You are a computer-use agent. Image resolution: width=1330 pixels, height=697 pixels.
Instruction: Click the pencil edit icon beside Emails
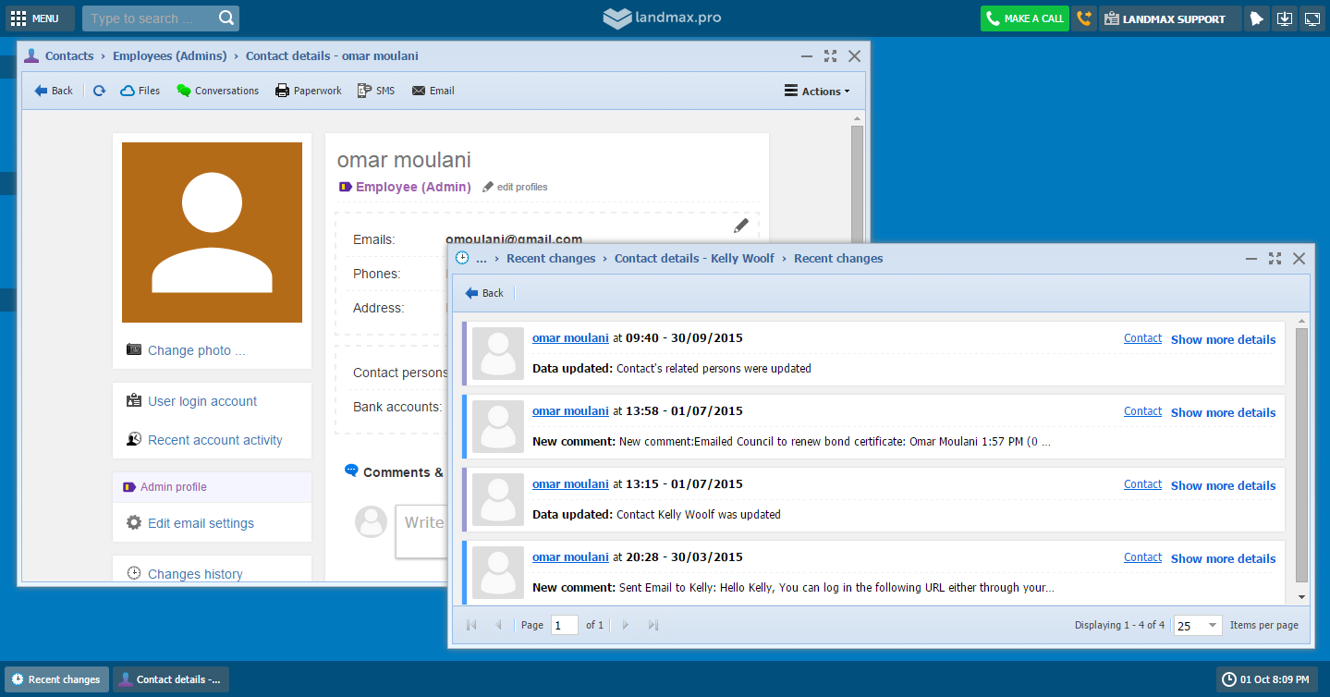(740, 226)
